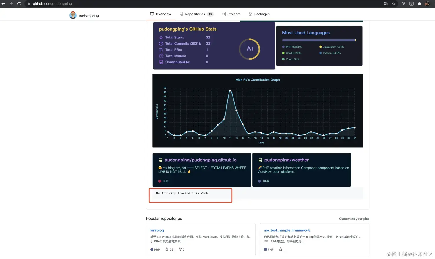The width and height of the screenshot is (435, 259).
Task: Go back with the browser back arrow
Action: point(3,4)
